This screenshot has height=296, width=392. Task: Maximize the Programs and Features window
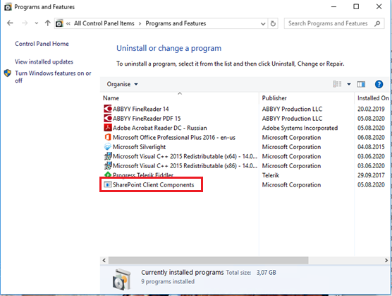pyautogui.click(x=356, y=7)
